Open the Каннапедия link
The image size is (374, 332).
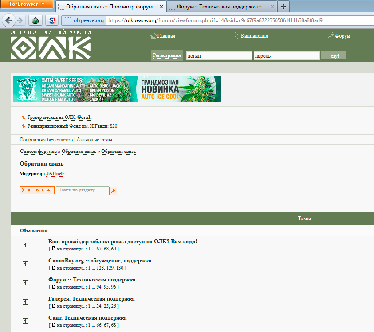pyautogui.click(x=254, y=36)
